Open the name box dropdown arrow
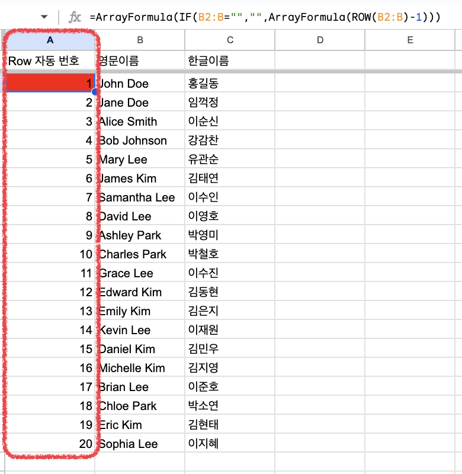Viewport: 462px width, 474px height. pos(44,17)
